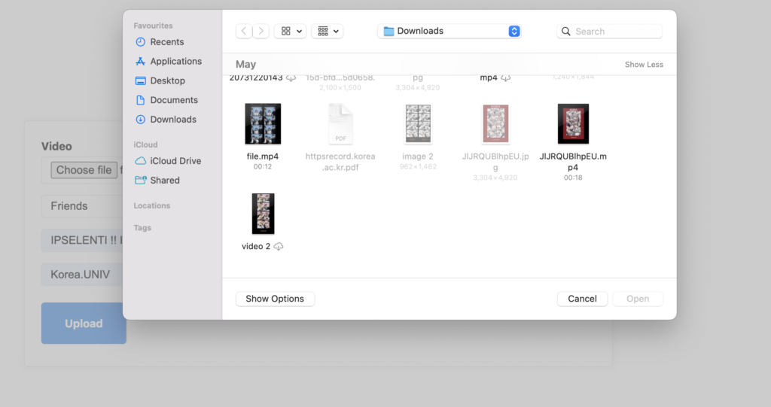Click the image 2 thumbnail
Screen dimensions: 771x407
coord(418,124)
